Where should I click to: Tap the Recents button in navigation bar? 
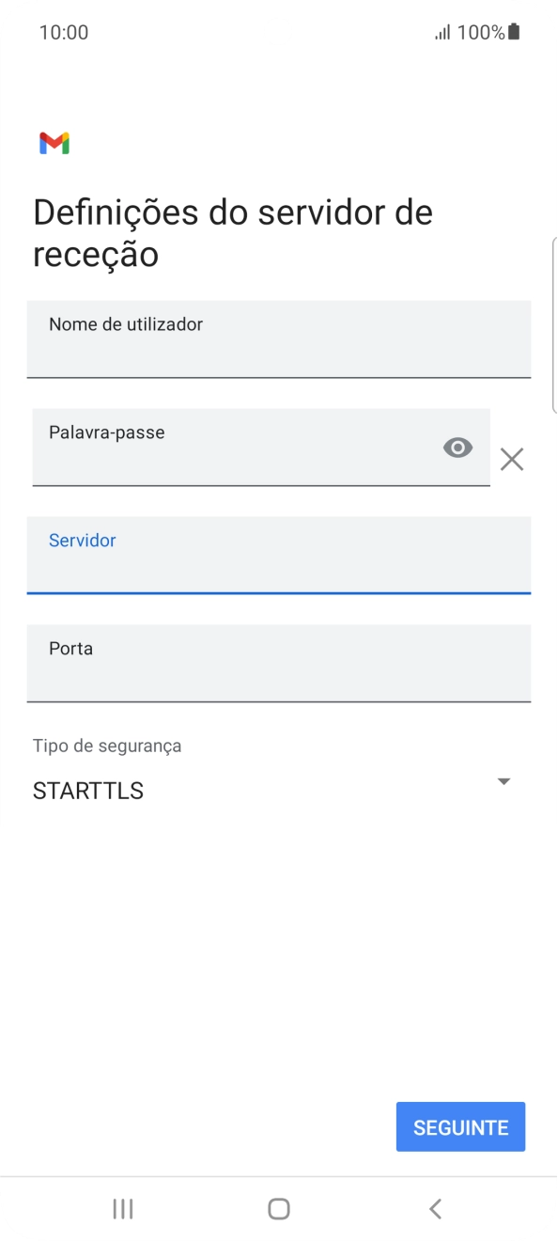coord(122,1209)
